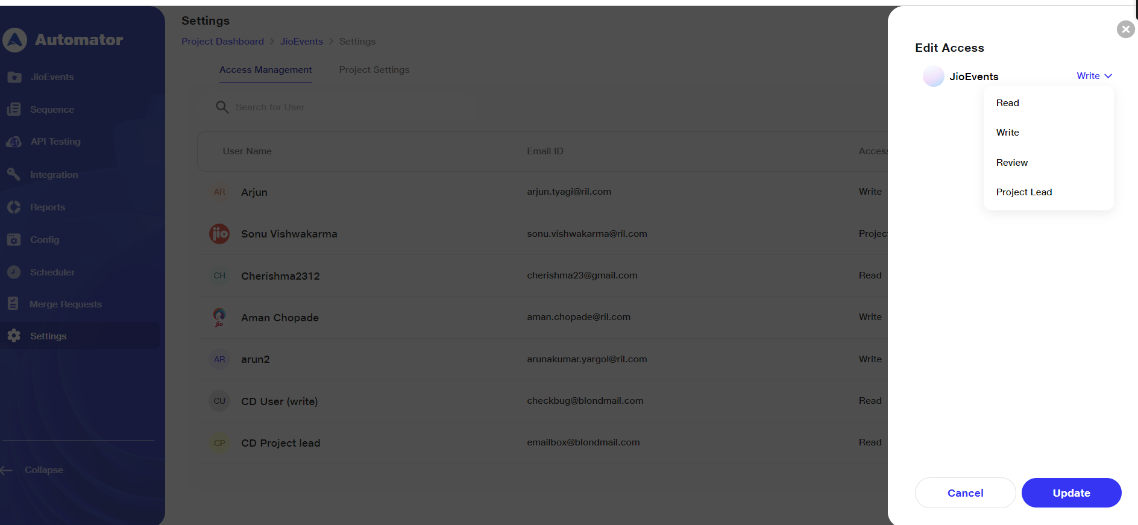Open the Merge Requests icon
The image size is (1138, 525).
pos(13,304)
